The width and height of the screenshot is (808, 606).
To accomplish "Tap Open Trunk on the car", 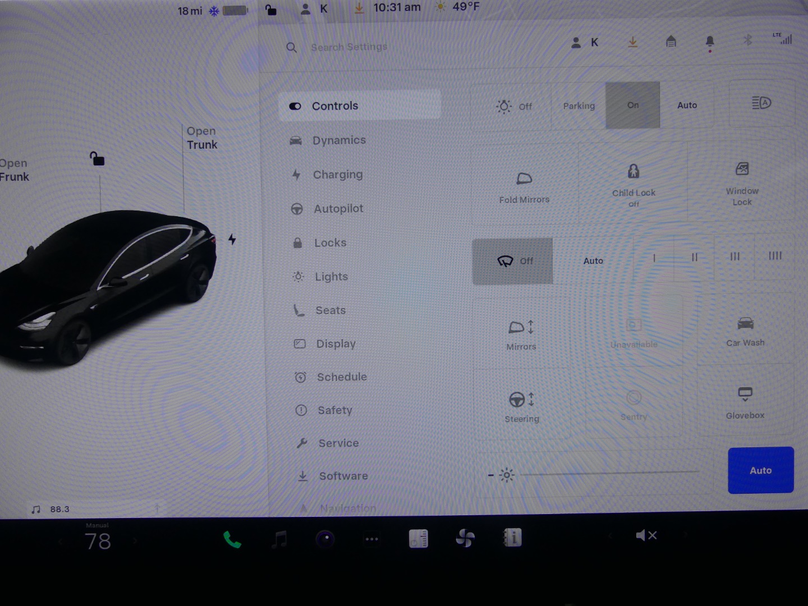I will click(x=201, y=138).
